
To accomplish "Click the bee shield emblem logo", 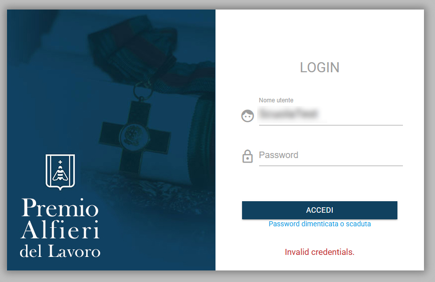I will click(60, 172).
